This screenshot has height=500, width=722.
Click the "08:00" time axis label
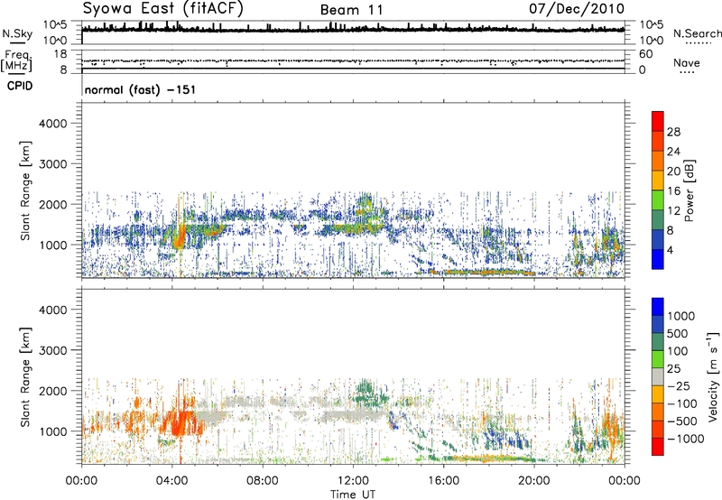[x=263, y=481]
